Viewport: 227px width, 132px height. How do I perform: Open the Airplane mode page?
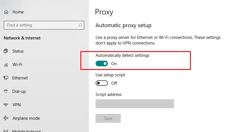tap(26, 118)
